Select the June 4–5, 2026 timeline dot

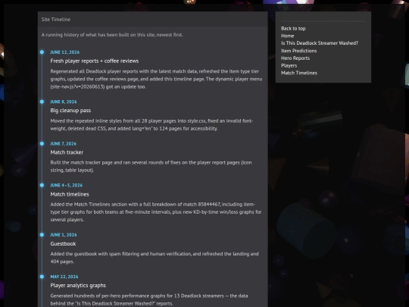click(x=42, y=185)
